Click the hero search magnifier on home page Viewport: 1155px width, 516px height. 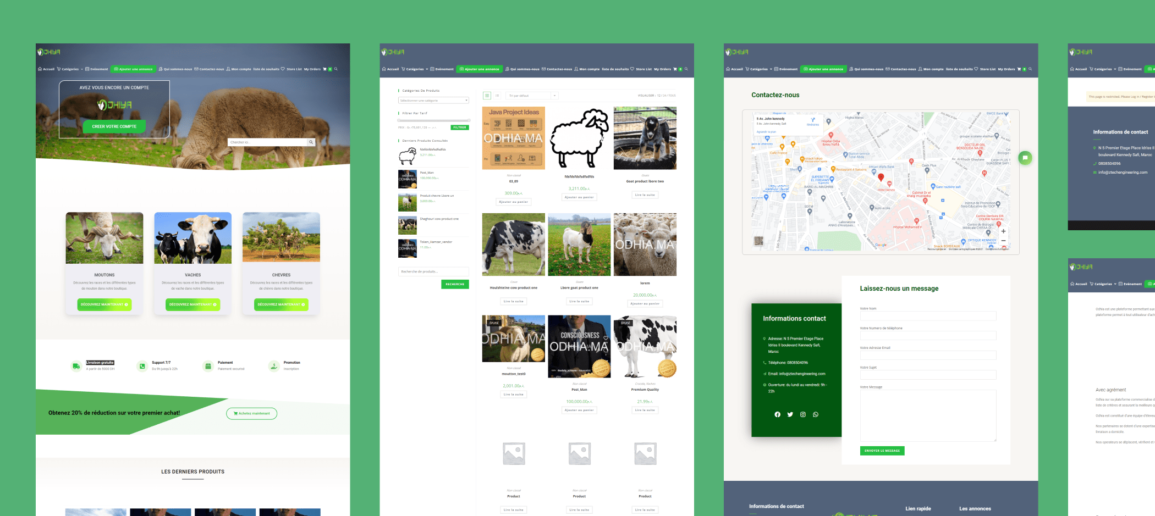click(x=311, y=142)
